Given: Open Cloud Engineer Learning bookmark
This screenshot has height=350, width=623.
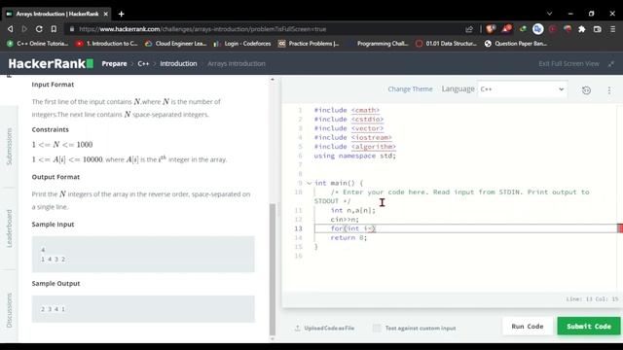Looking at the screenshot, I should (x=175, y=44).
